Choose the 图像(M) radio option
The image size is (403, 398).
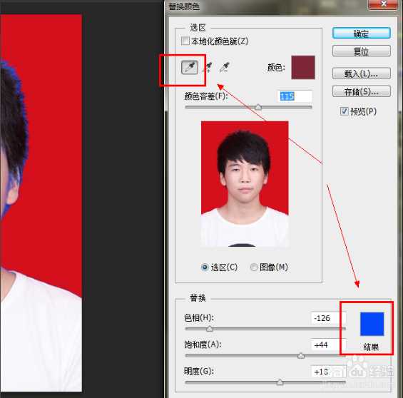pos(254,267)
